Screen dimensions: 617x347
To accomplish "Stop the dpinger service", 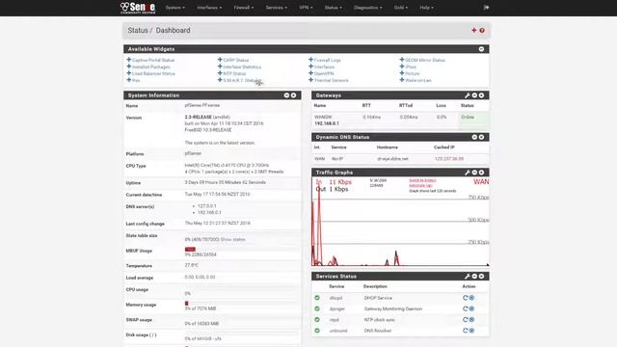I will 471,308.
